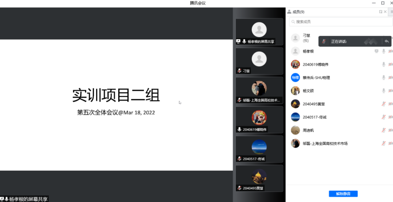Select the 2040619傅晓伟 video thumbnail
This screenshot has height=202, width=393.
(x=259, y=119)
